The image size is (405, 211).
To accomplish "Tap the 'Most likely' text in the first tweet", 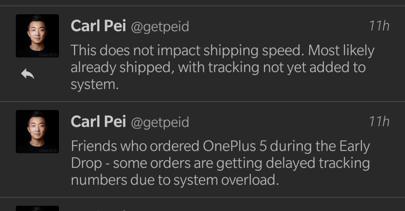I will click(x=341, y=51).
